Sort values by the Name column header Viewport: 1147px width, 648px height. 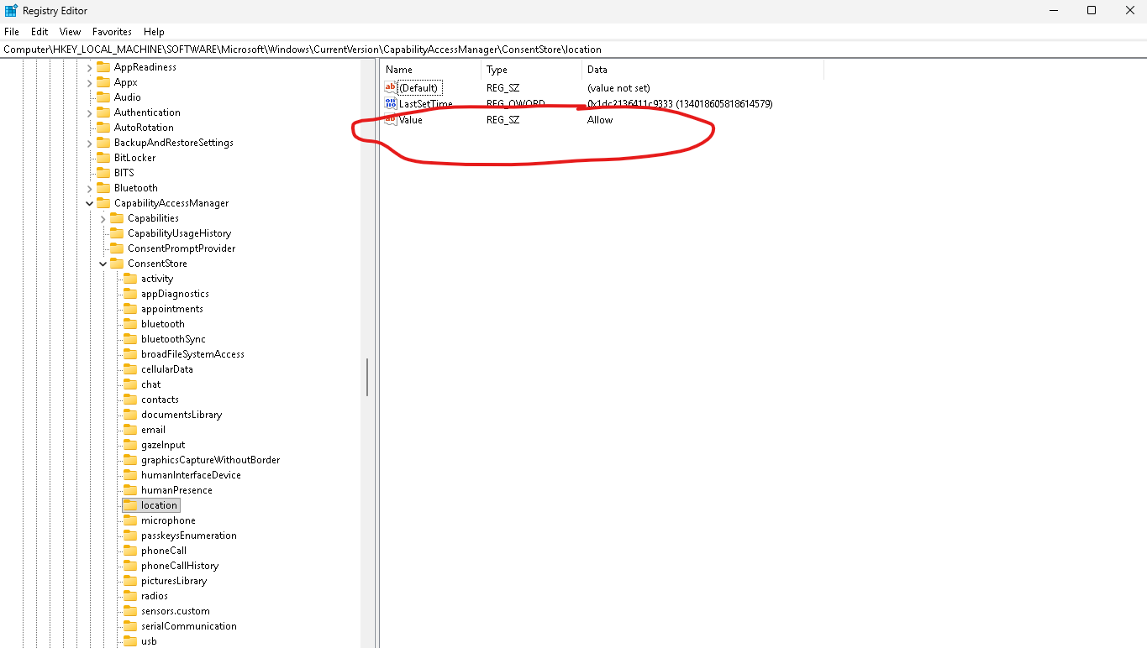[431, 70]
